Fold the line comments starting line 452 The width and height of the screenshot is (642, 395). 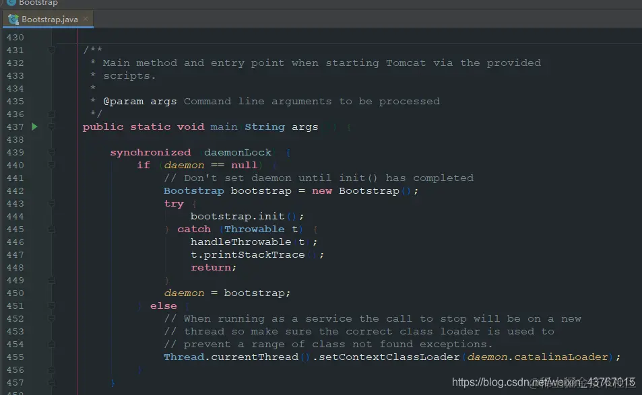[52, 318]
